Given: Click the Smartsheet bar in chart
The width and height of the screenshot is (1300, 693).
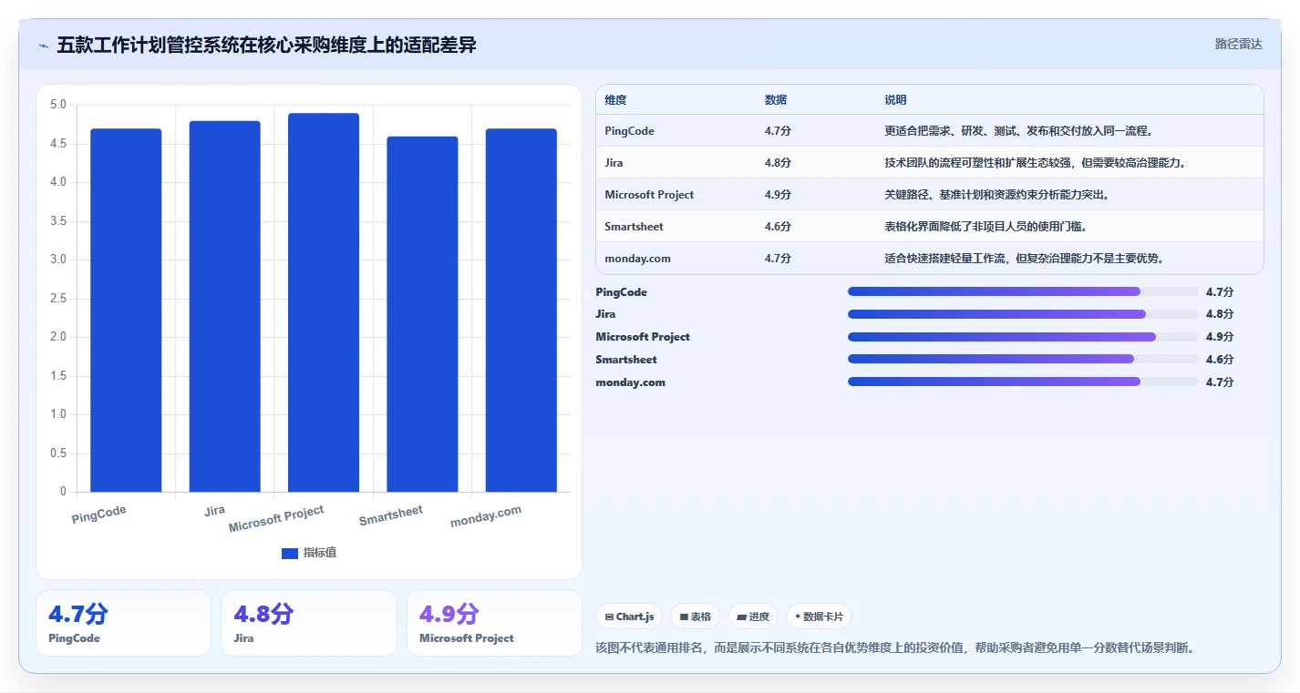Looking at the screenshot, I should (422, 314).
